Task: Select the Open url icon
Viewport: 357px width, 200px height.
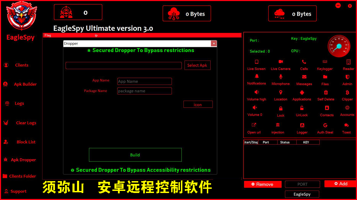Action: [x=254, y=125]
